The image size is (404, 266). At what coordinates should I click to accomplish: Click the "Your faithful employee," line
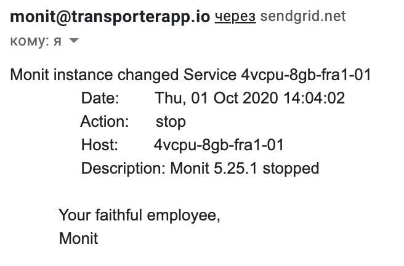click(139, 215)
